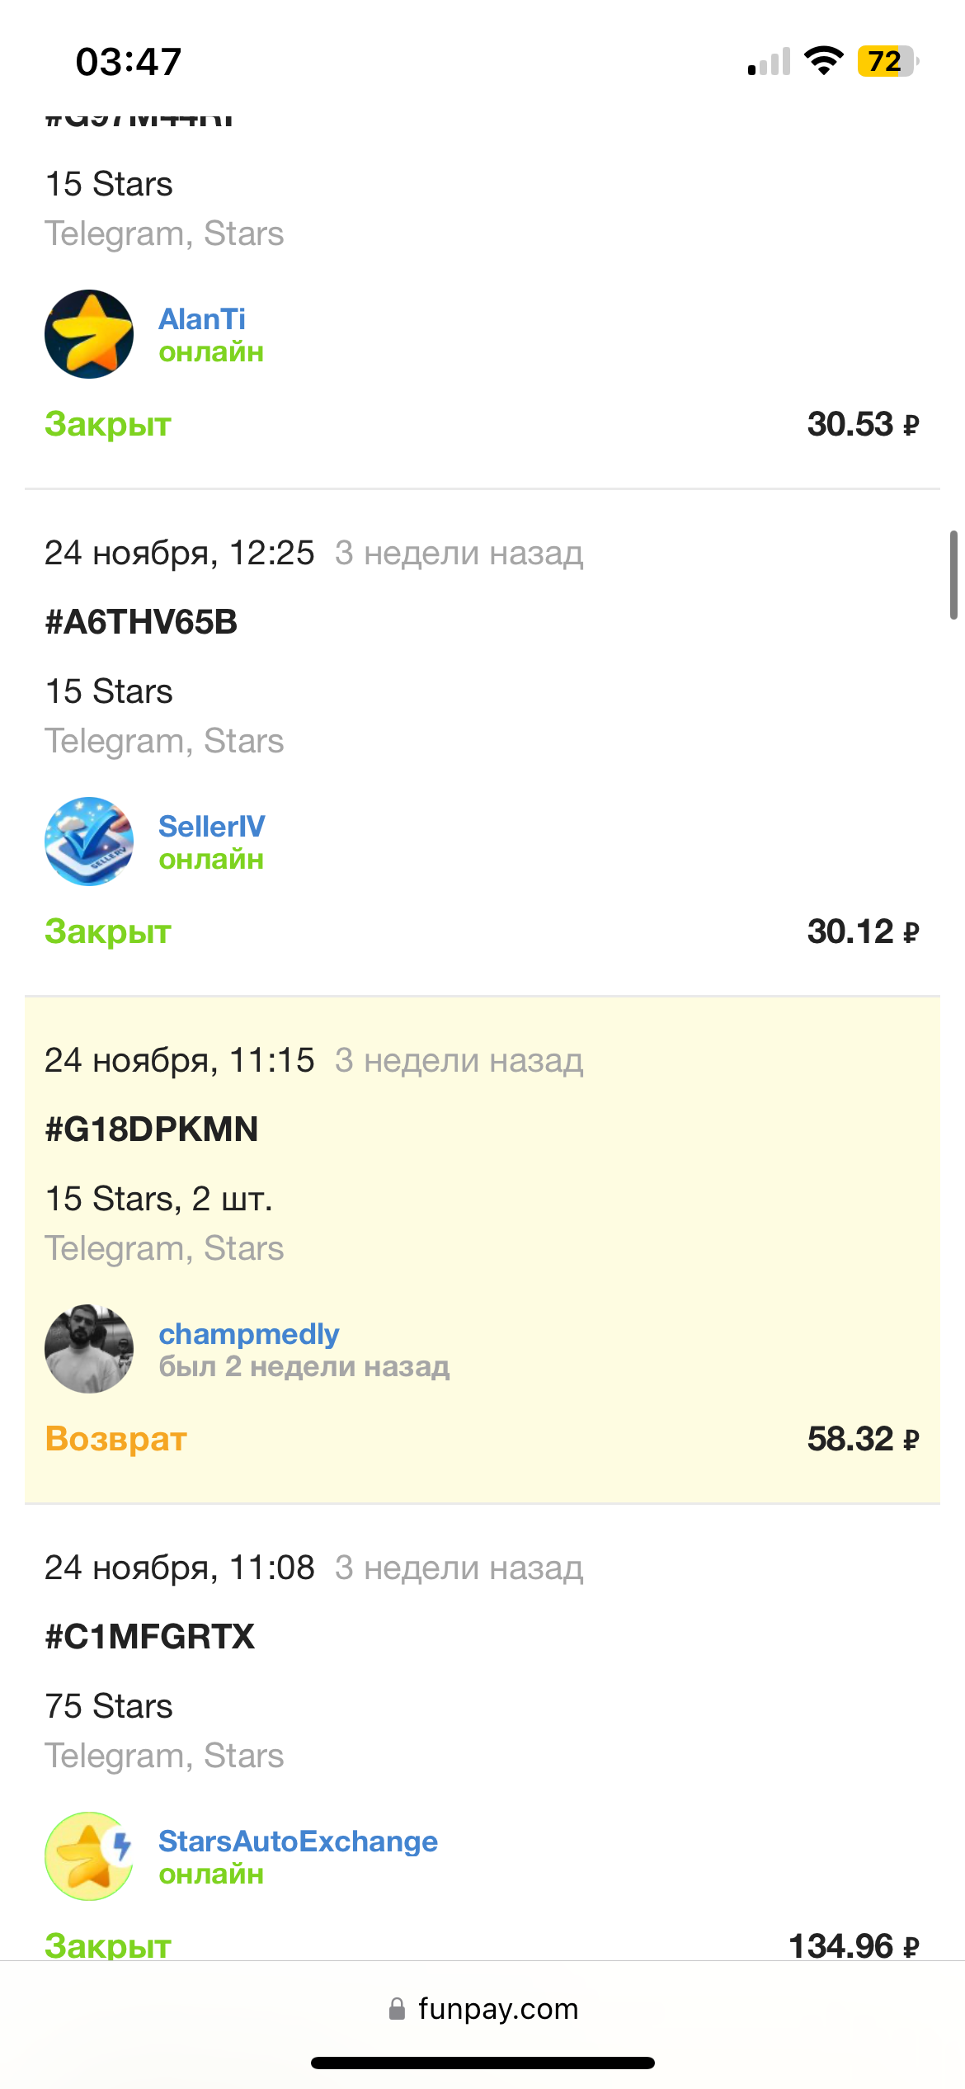Tap the orange Возврат status label
Screen dimensions: 965x2089
tap(116, 1438)
